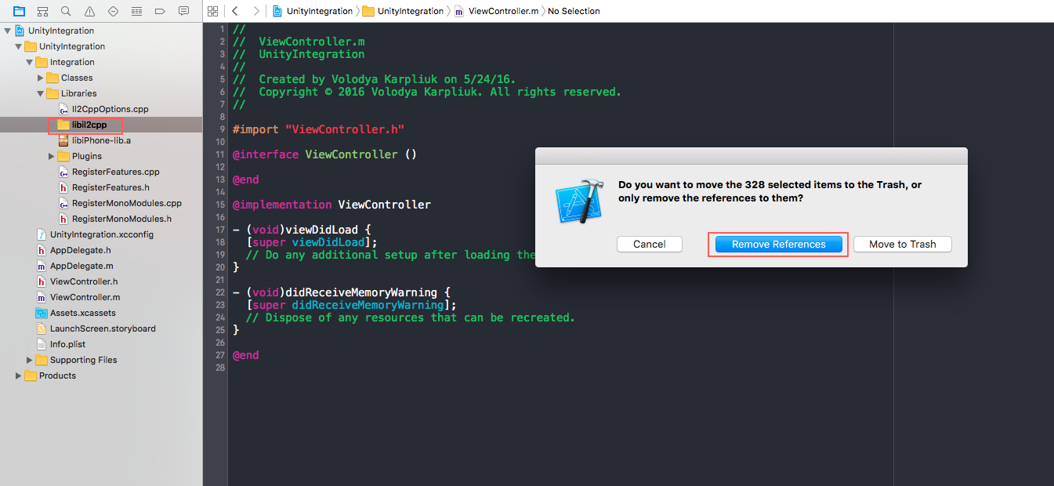Click the Remove References button
This screenshot has width=1054, height=486.
[x=778, y=245]
